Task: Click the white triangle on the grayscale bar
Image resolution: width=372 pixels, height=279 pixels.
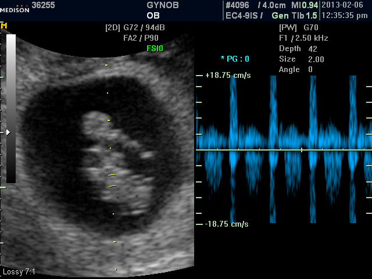Action: coord(8,133)
